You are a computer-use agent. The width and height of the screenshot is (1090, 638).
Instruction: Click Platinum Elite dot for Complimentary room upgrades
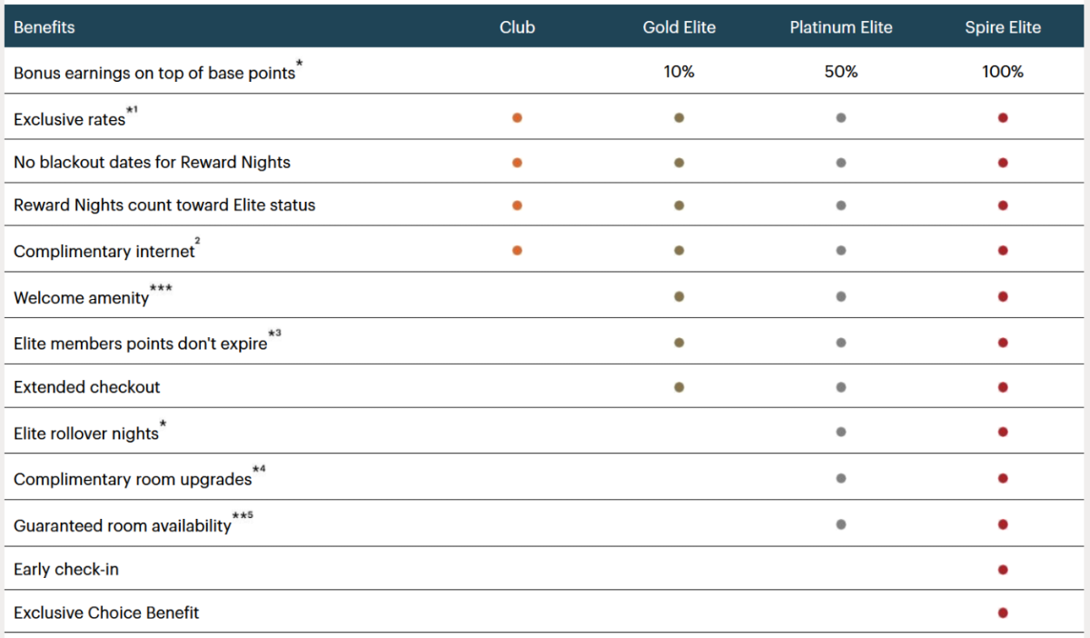tap(841, 478)
